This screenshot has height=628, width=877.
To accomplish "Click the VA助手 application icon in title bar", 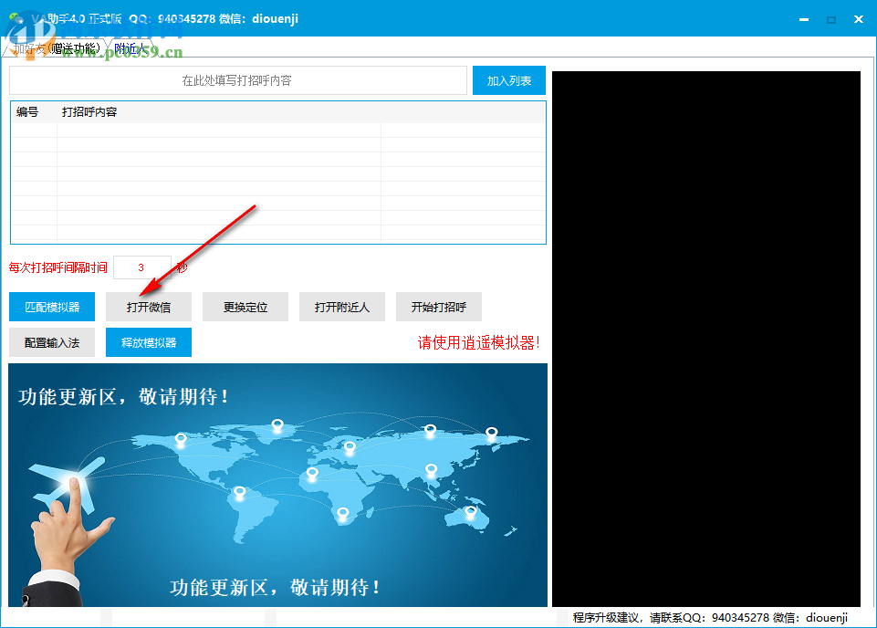I will tap(16, 16).
